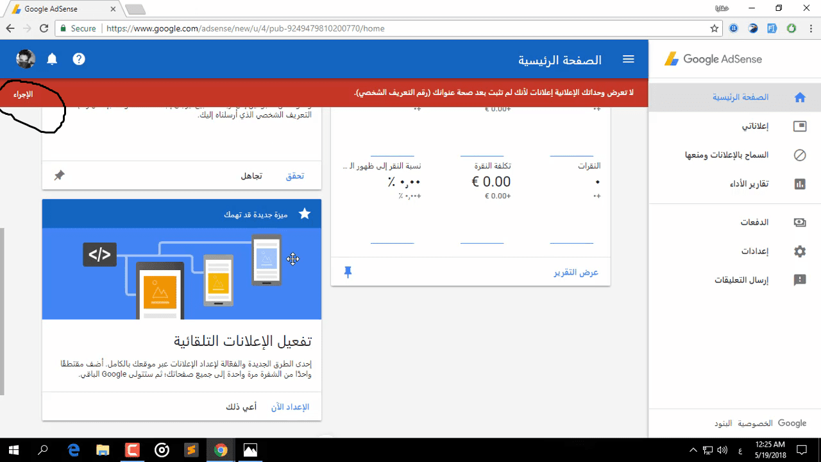821x462 pixels.
Task: Open the البنود terms link
Action: 723,424
